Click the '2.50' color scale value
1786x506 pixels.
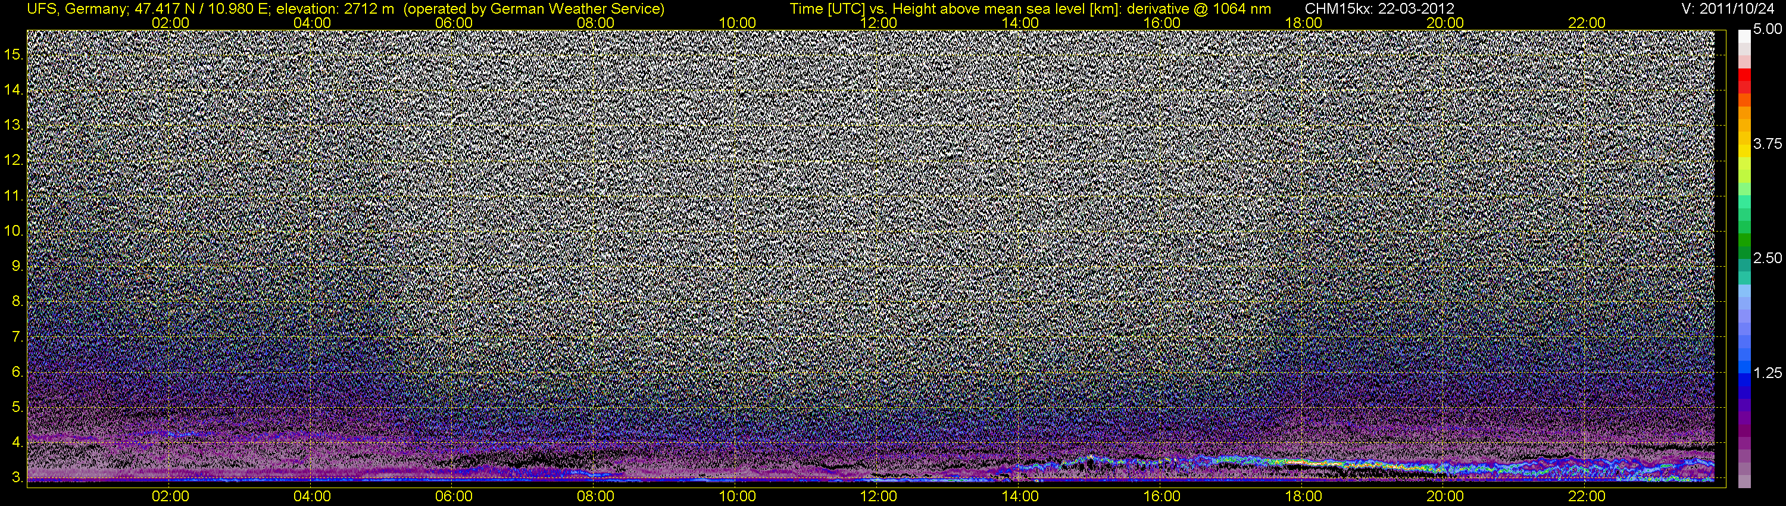[x=1766, y=258]
